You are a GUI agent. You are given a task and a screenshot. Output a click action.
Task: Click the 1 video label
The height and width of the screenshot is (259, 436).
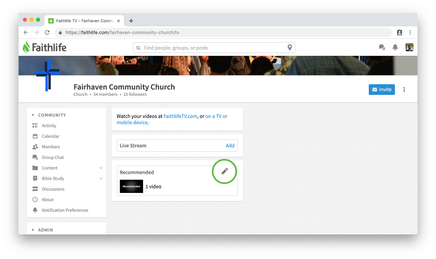coord(153,187)
